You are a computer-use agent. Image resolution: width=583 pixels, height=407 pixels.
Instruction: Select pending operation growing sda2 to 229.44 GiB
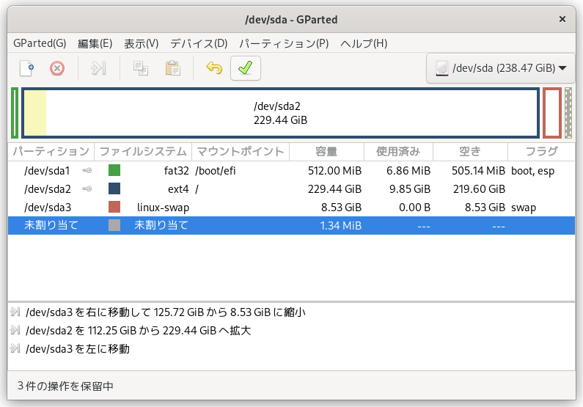tap(139, 331)
